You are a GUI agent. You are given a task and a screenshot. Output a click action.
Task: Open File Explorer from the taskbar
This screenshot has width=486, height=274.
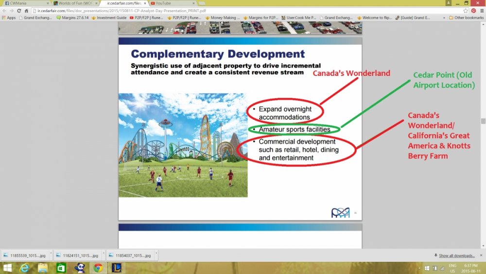[42, 268]
